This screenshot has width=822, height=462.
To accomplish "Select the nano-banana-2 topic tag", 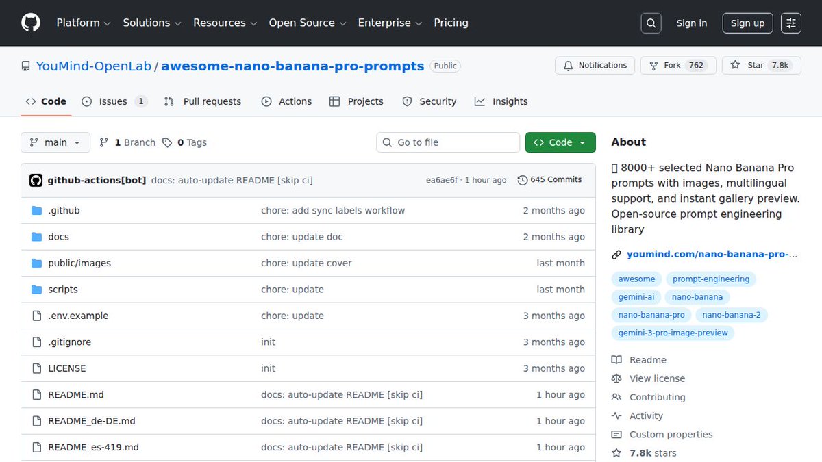I will [732, 316].
